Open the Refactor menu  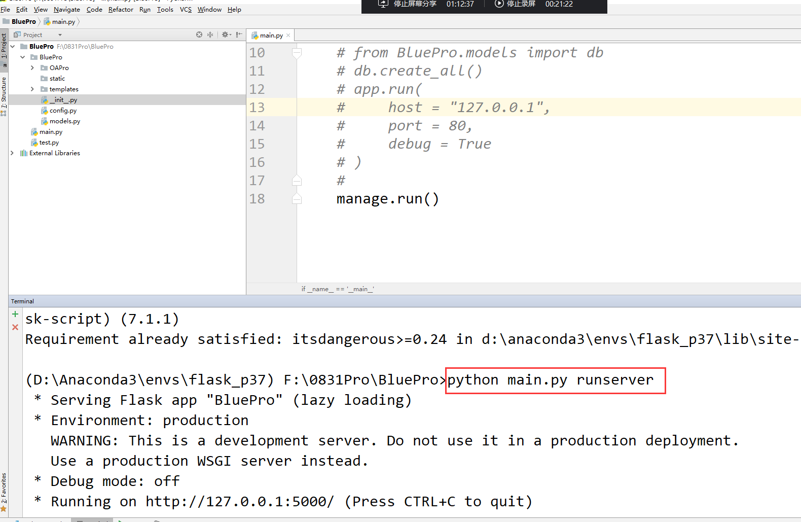121,10
